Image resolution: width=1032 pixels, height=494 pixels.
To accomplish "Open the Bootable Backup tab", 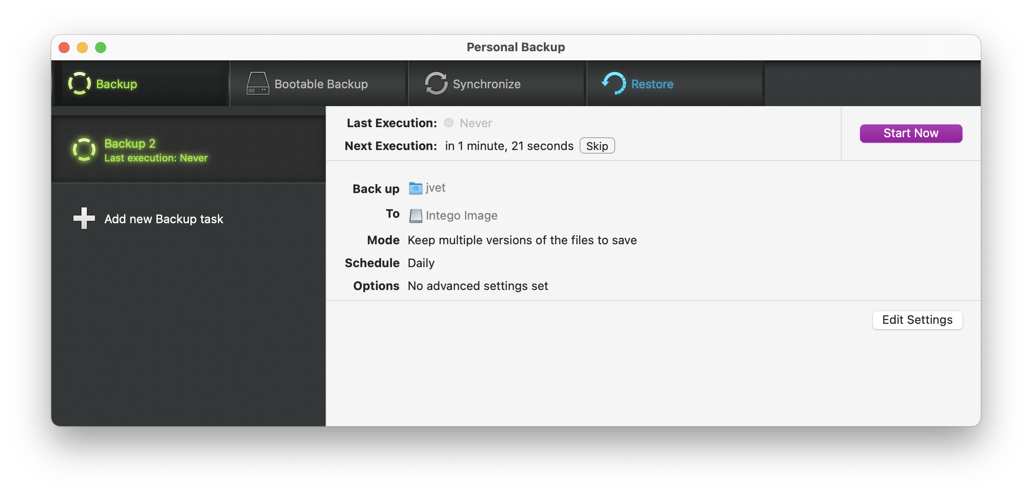I will [319, 84].
